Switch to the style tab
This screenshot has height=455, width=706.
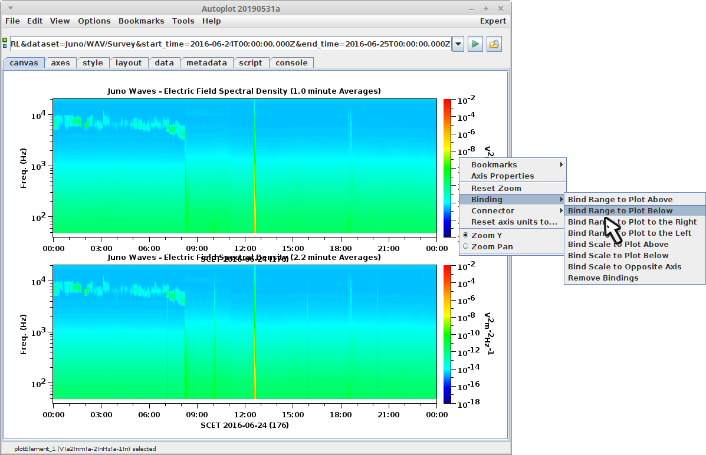(x=93, y=63)
